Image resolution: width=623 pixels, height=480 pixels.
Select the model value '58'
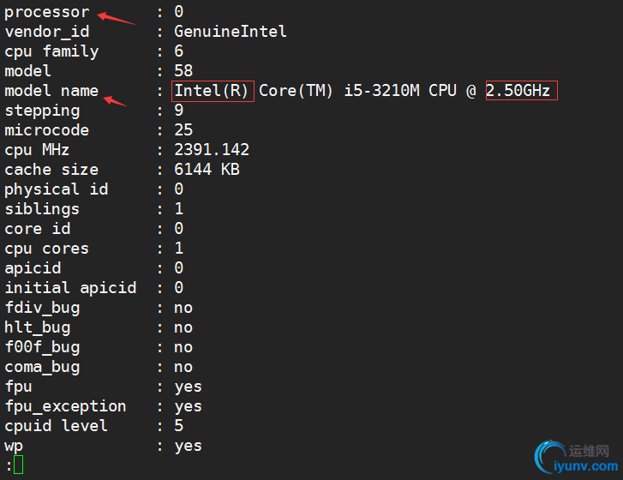pyautogui.click(x=183, y=71)
